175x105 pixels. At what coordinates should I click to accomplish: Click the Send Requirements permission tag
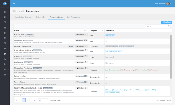tap(112, 46)
